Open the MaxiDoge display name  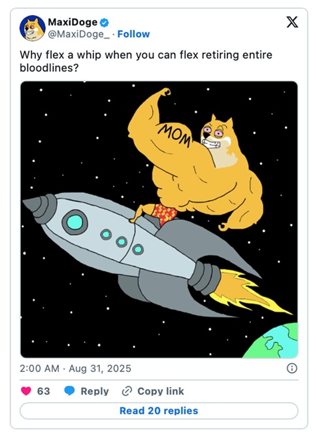tap(73, 22)
